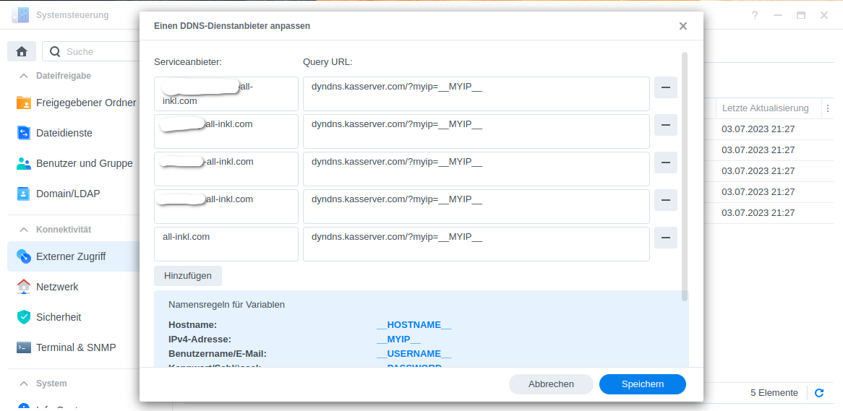The width and height of the screenshot is (843, 411).
Task: Click the __USERNAME__ variable link
Action: (414, 354)
